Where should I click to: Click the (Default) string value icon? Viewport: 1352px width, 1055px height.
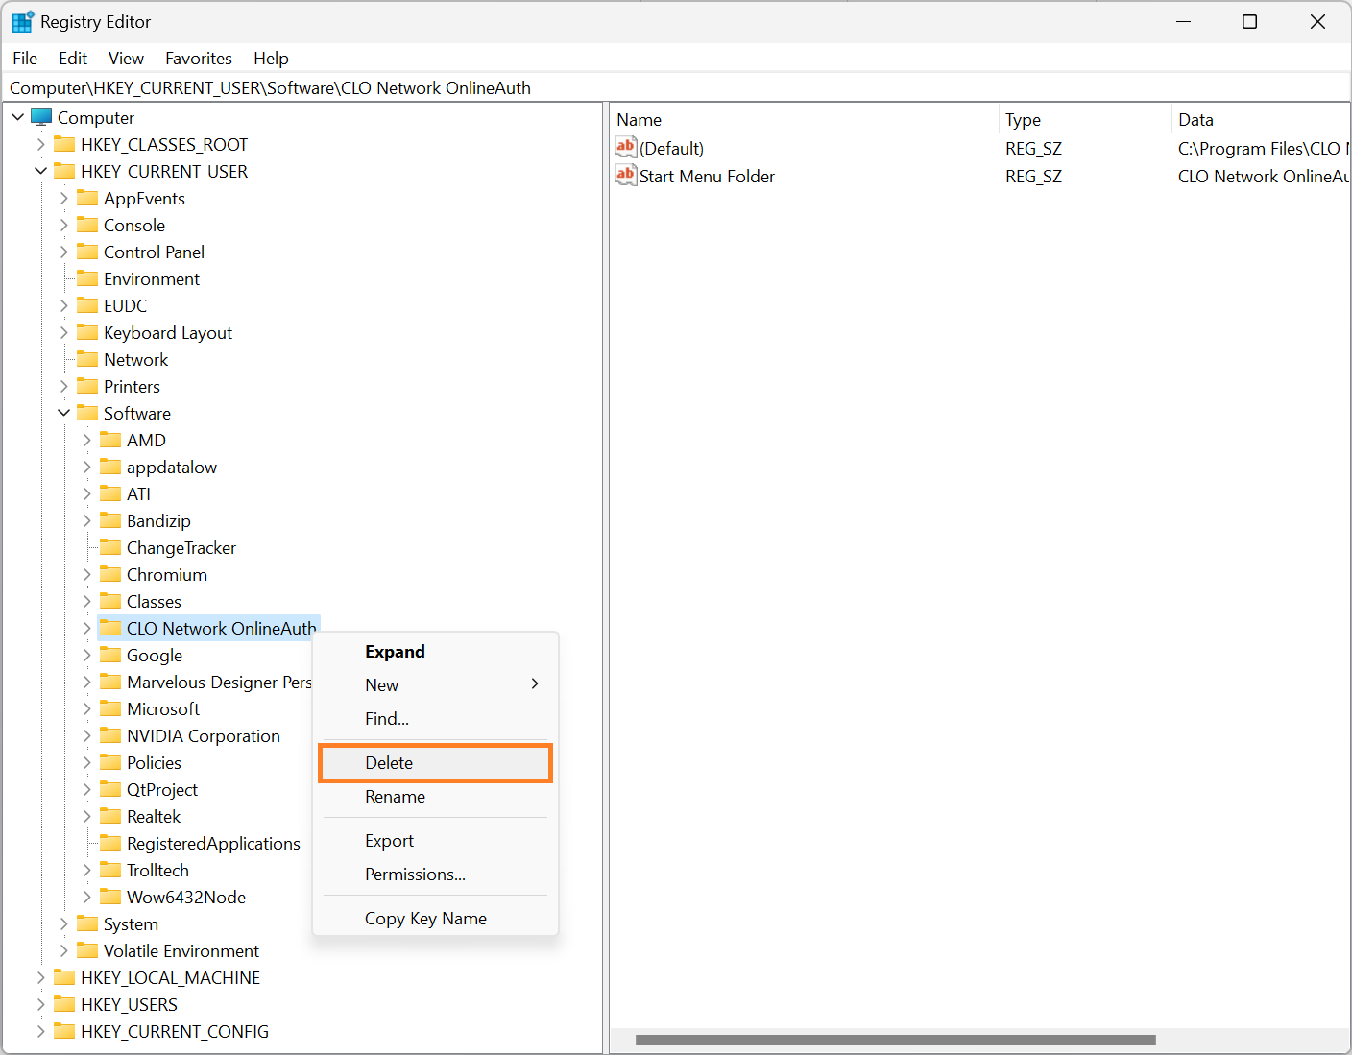tap(626, 148)
